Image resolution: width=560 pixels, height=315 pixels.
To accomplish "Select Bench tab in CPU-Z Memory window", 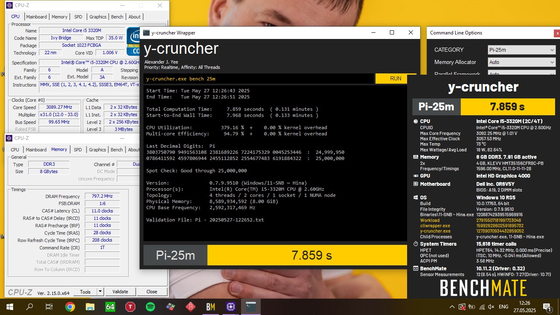I will (x=117, y=150).
